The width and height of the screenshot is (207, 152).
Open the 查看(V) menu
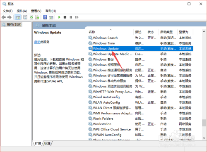point(36,11)
